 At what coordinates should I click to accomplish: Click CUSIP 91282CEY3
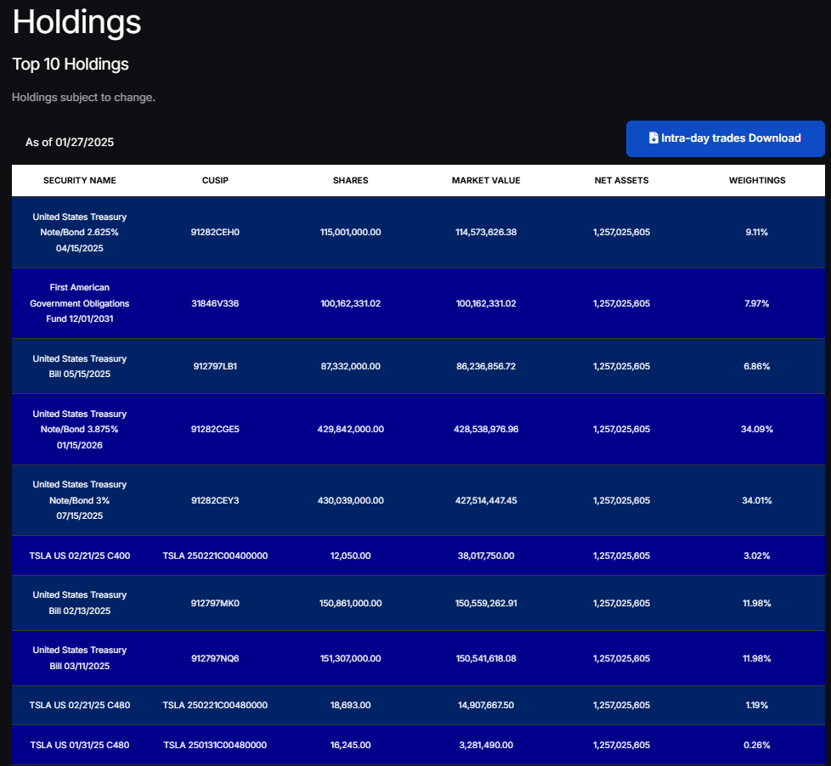point(215,500)
